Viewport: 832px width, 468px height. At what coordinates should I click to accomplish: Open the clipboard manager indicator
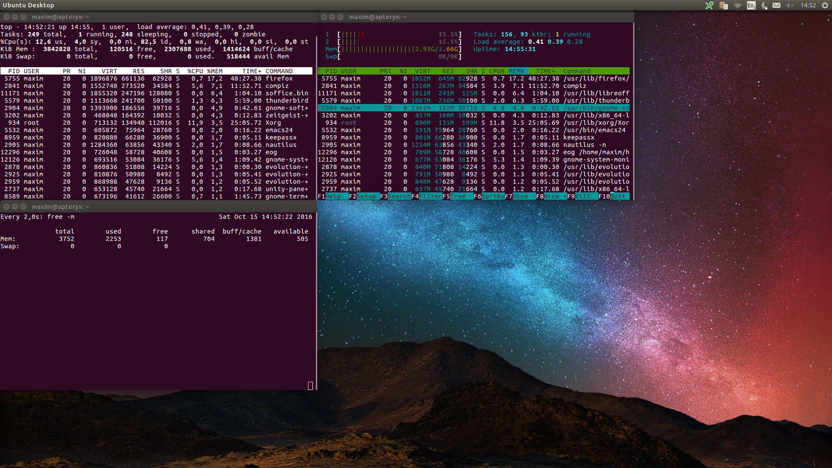(x=723, y=5)
